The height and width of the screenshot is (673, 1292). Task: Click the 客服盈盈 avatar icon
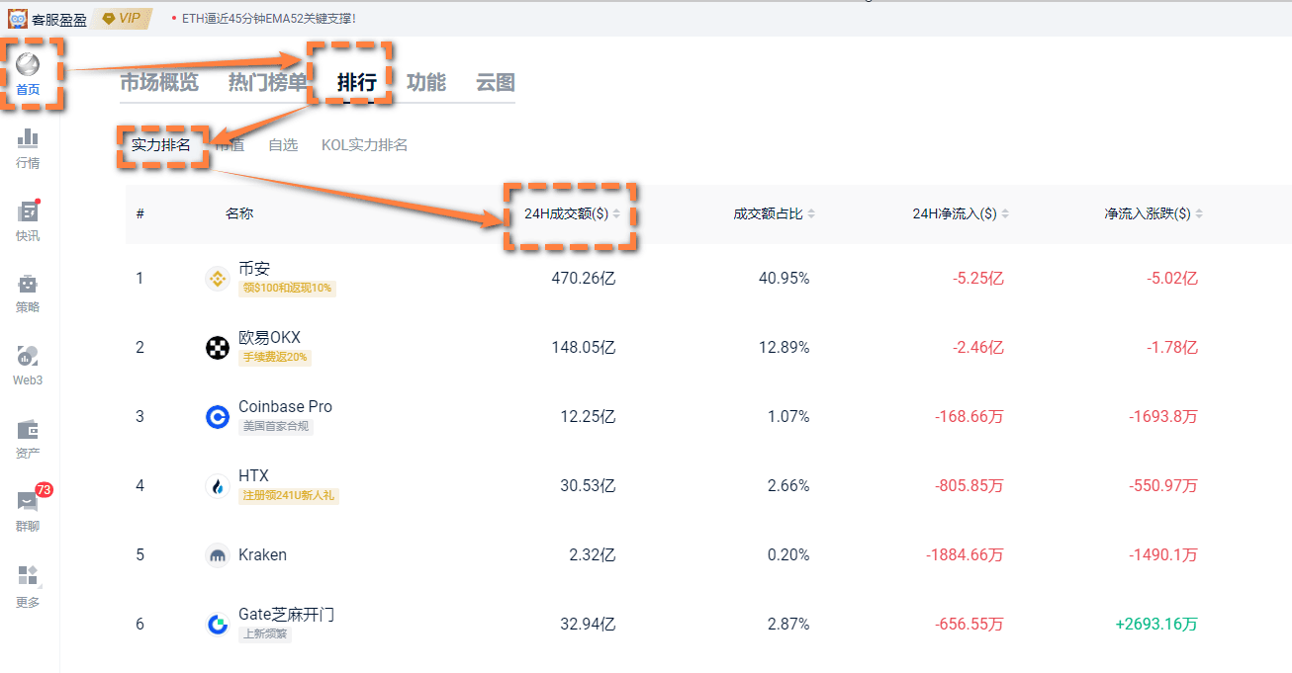(x=18, y=18)
